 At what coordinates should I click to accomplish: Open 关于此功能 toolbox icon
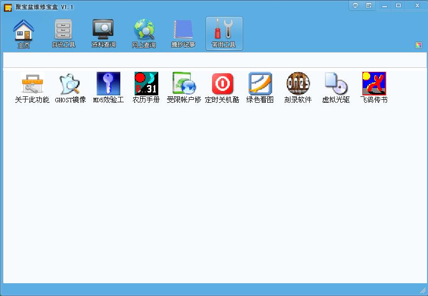tap(32, 88)
